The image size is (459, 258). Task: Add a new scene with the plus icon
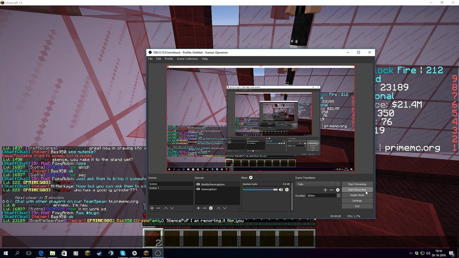[152, 208]
